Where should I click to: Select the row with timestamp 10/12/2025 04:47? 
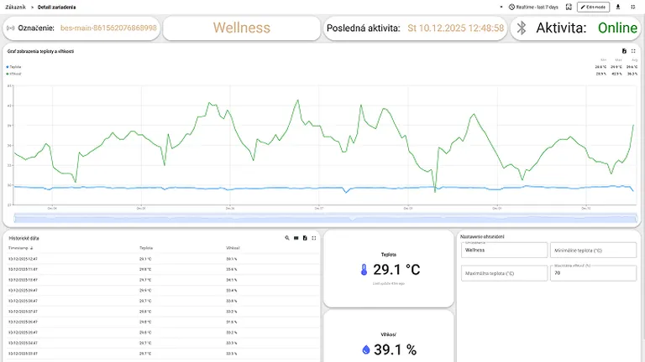click(163, 343)
